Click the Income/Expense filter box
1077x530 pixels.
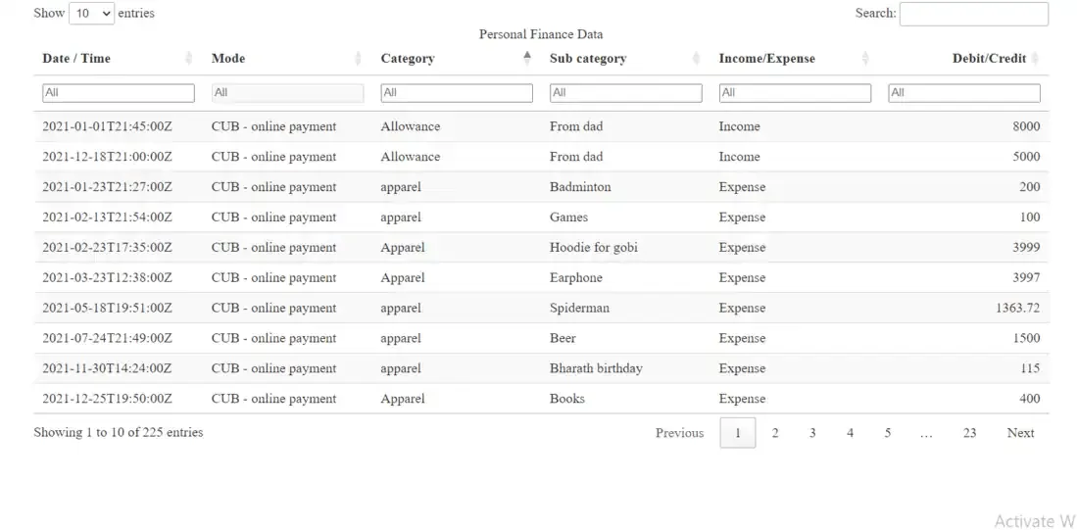point(795,93)
